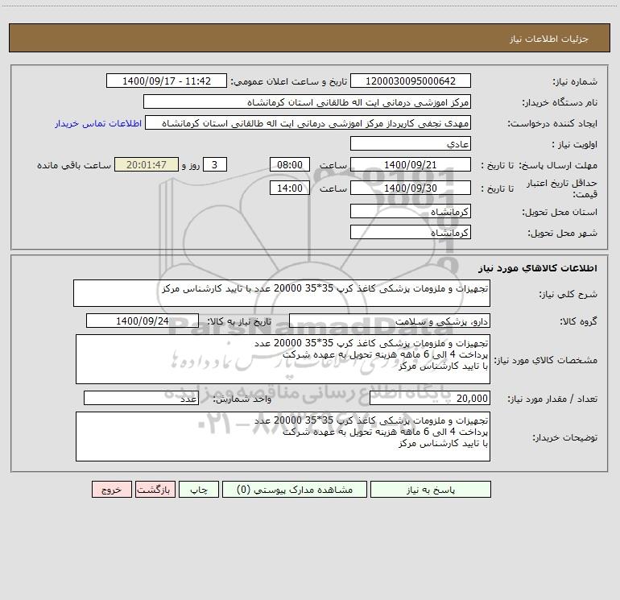Click the buyer notes توضیحات خریدار text area
The width and height of the screenshot is (620, 600).
tap(283, 437)
